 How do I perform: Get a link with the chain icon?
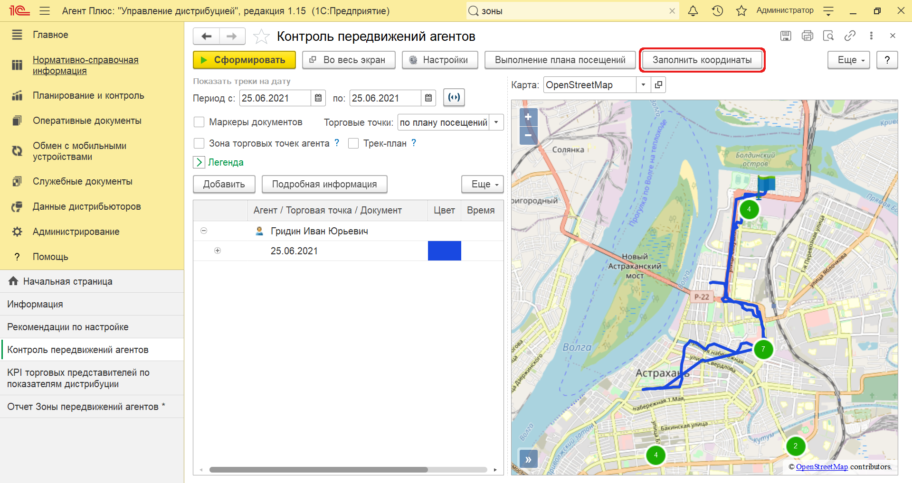(x=850, y=36)
